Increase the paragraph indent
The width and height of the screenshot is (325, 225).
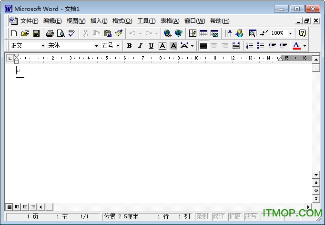[283, 46]
